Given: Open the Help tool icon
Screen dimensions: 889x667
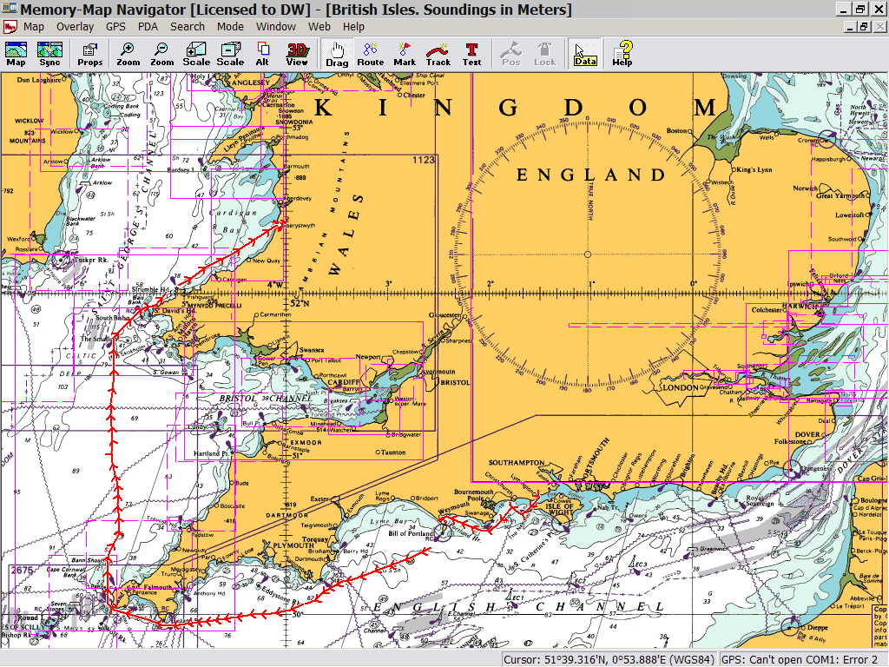Looking at the screenshot, I should tap(622, 54).
